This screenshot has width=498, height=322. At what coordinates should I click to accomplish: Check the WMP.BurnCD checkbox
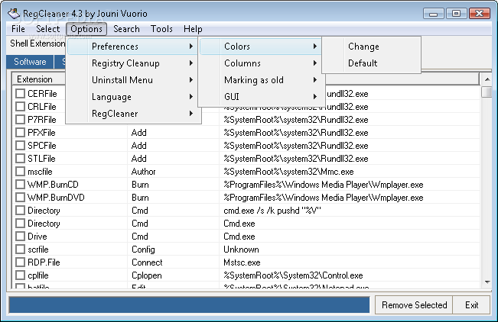[x=20, y=185]
